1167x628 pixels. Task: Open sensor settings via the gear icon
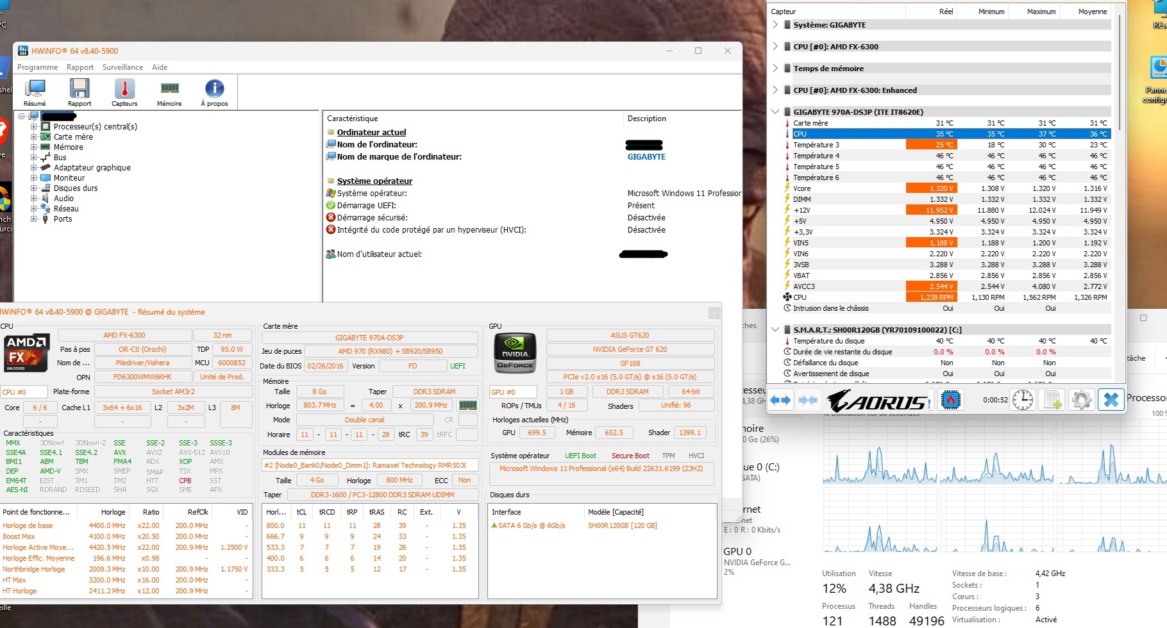click(1082, 399)
